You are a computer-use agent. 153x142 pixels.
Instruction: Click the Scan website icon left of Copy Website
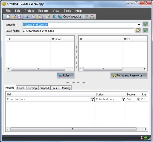[55, 17]
